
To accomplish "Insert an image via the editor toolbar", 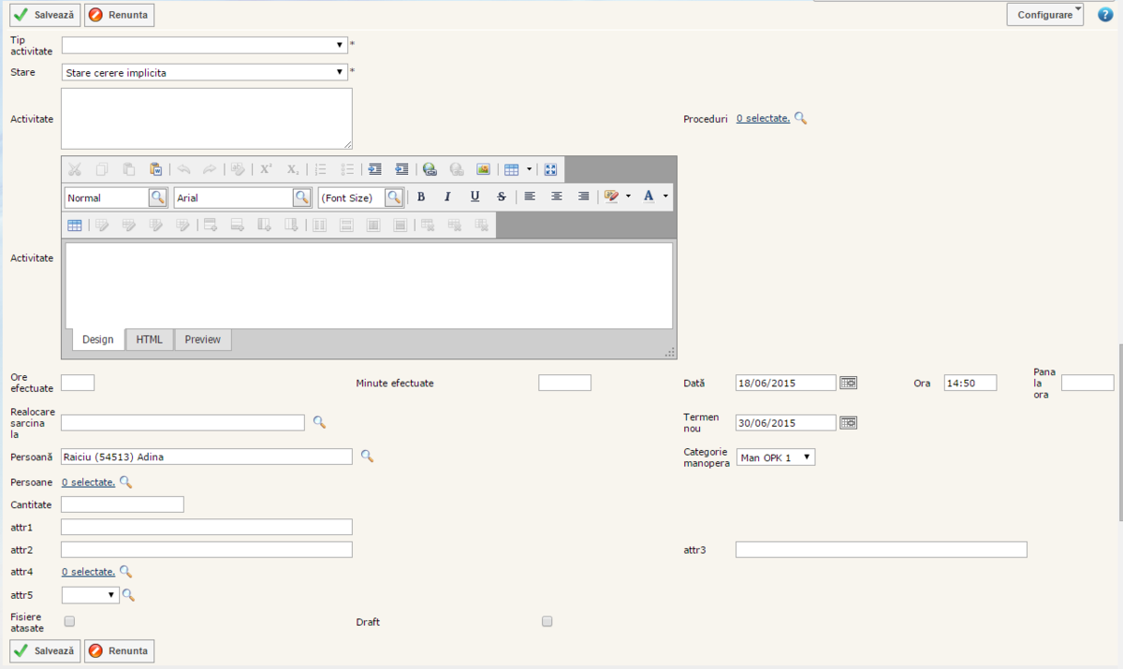I will (483, 169).
